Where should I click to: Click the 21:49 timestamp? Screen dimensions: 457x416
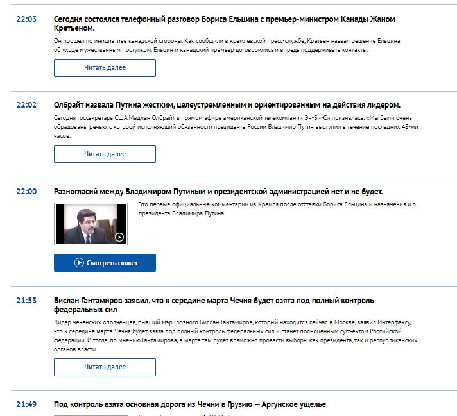click(x=26, y=404)
